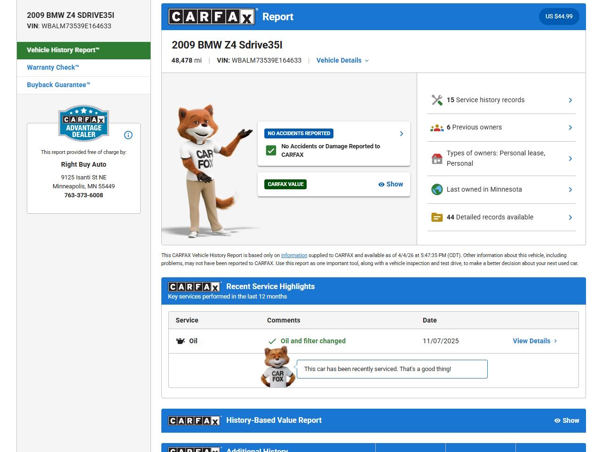This screenshot has width=602, height=452.
Task: Open the View Details link for oil service
Action: coord(535,341)
